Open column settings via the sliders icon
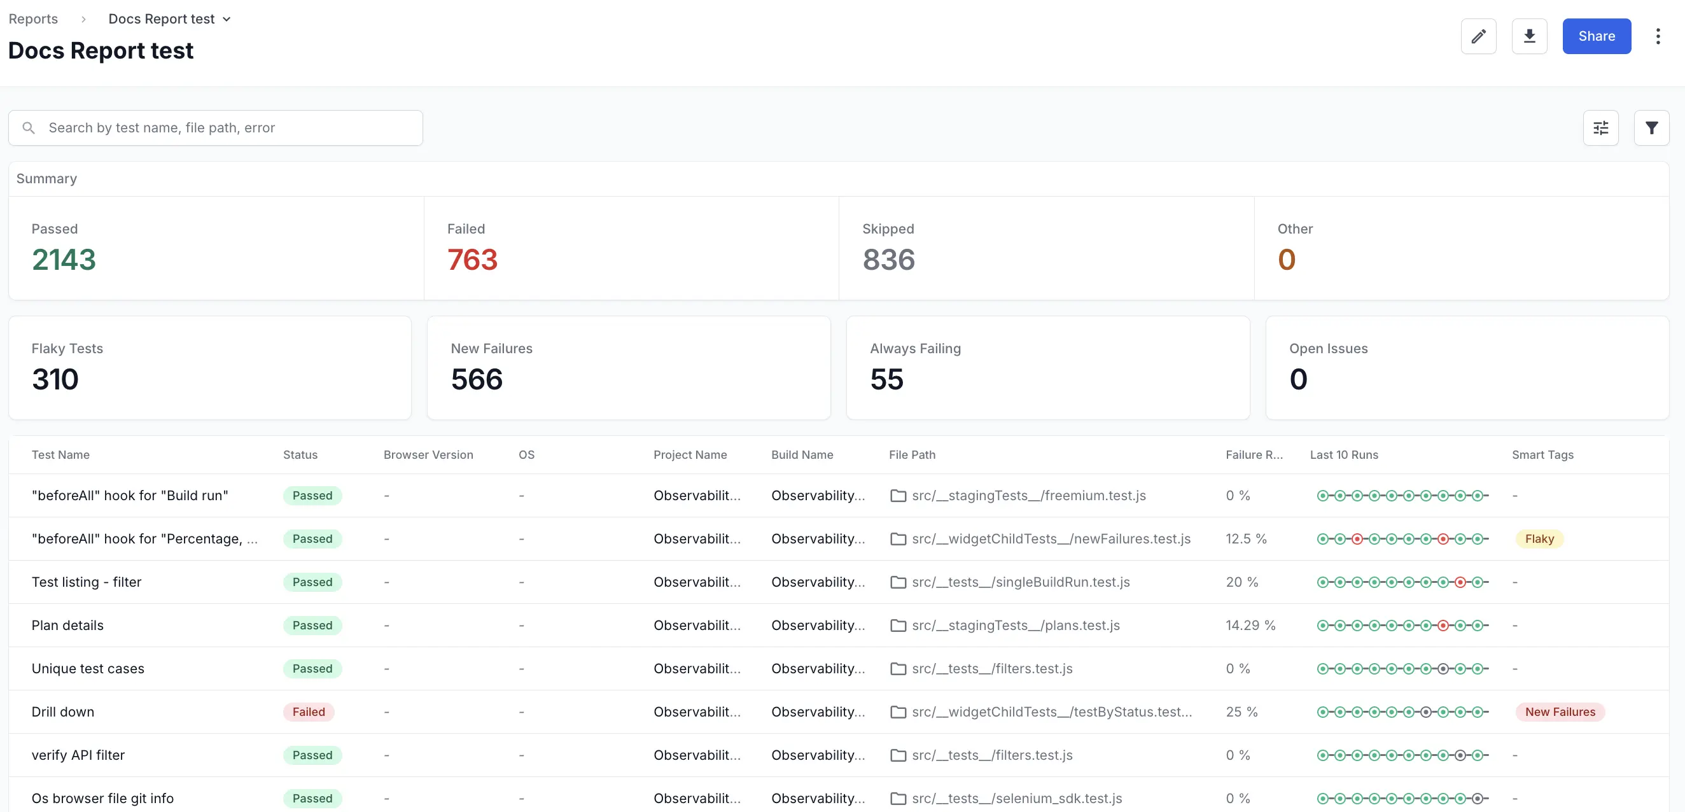Screen dimensions: 1685x812 [x=1600, y=127]
